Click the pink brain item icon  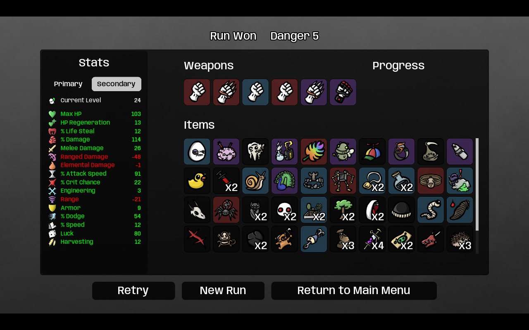pyautogui.click(x=226, y=151)
